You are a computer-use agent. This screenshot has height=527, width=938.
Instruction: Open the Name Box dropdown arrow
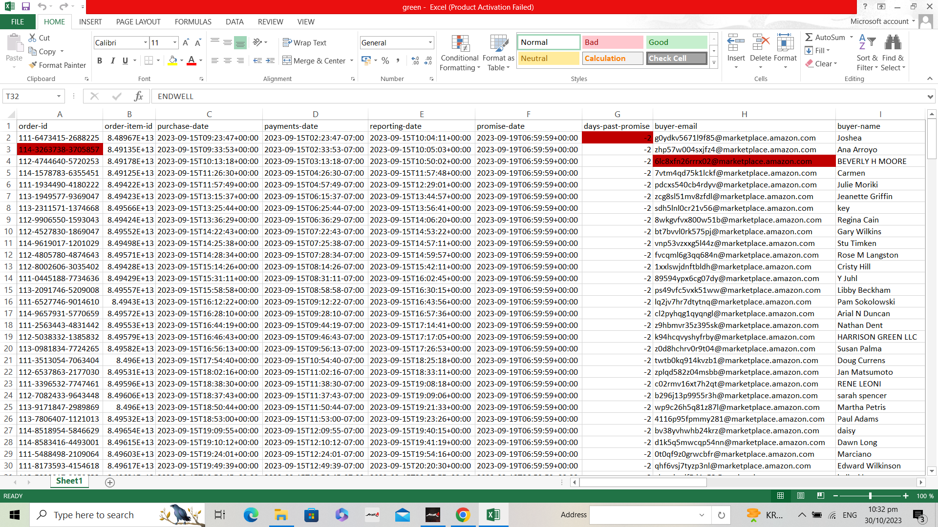59,97
